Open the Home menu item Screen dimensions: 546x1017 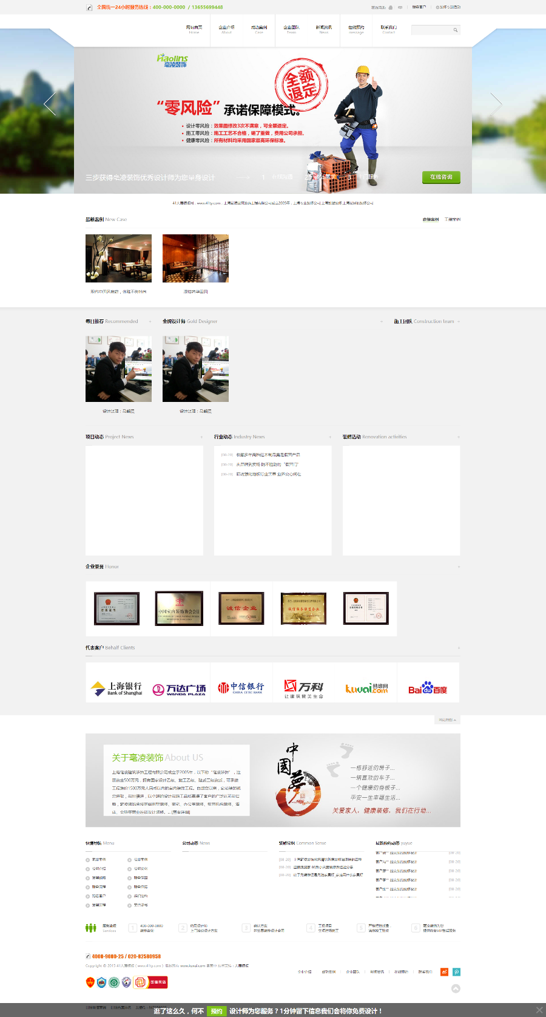(194, 29)
